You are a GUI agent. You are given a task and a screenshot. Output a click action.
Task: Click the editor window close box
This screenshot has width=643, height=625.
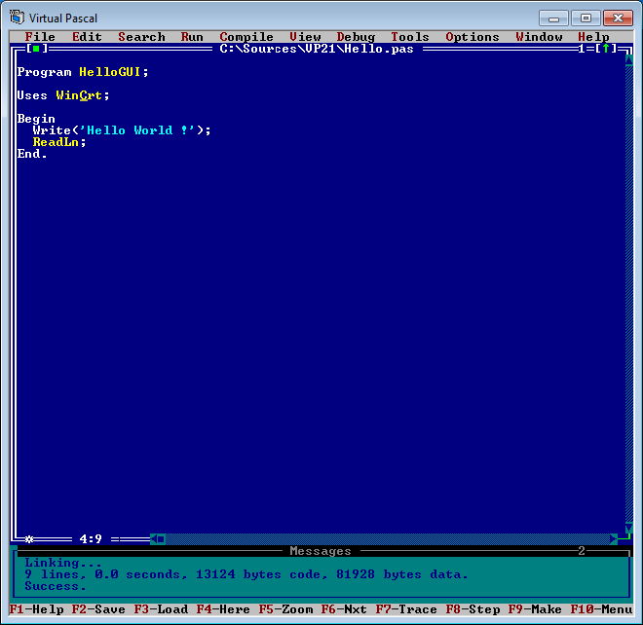36,49
